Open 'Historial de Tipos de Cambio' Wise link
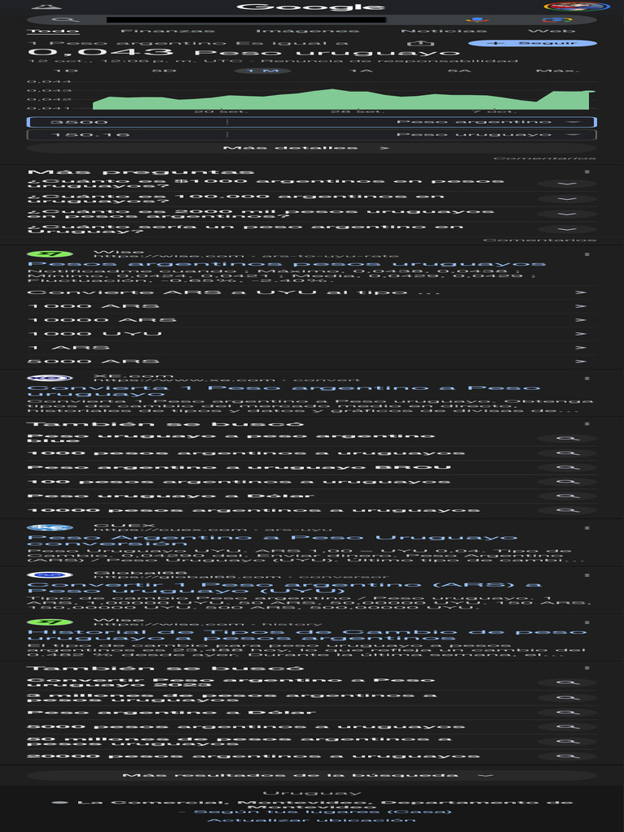 tap(306, 635)
